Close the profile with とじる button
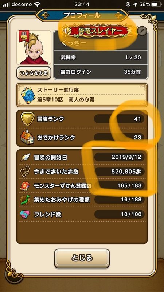 click(82, 258)
